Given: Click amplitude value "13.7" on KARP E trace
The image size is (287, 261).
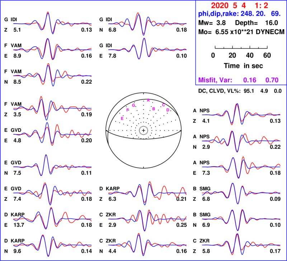Looking at the screenshot, I should [19, 225].
